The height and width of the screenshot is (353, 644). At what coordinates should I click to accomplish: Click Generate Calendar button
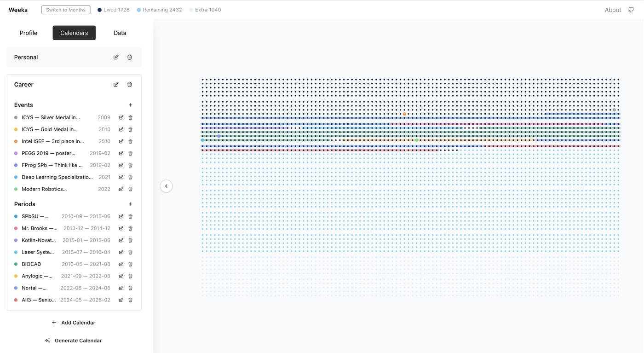(74, 341)
